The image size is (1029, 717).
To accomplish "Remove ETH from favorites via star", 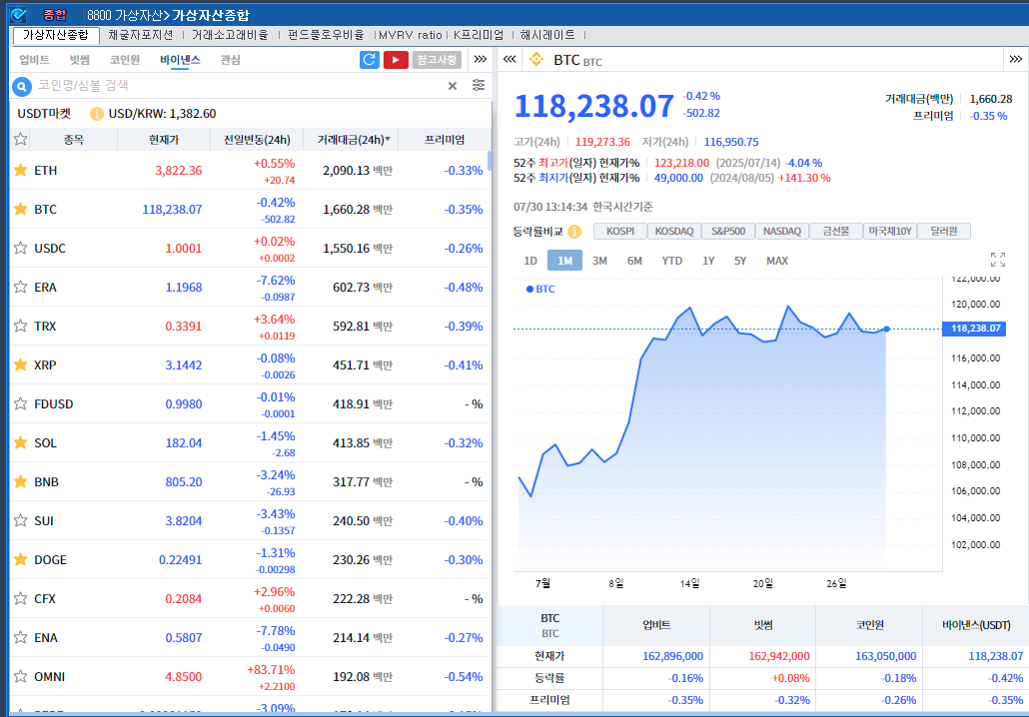I will (x=20, y=170).
